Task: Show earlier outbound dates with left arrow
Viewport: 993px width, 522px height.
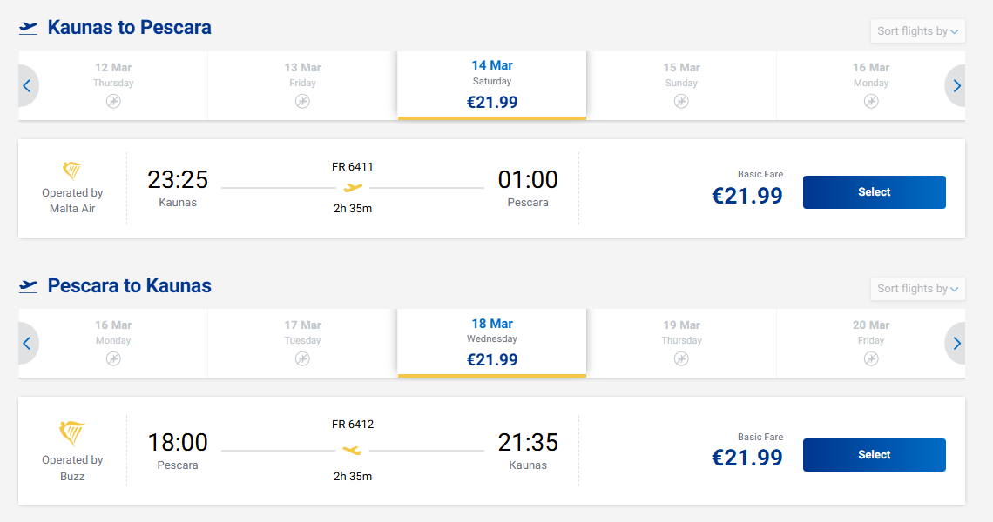Action: 27,86
